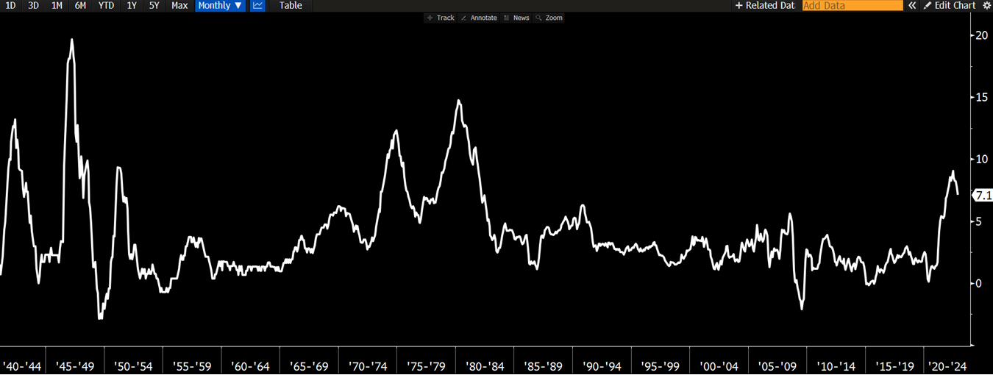Select the 1D time range
This screenshot has height=375, width=993.
[10, 5]
